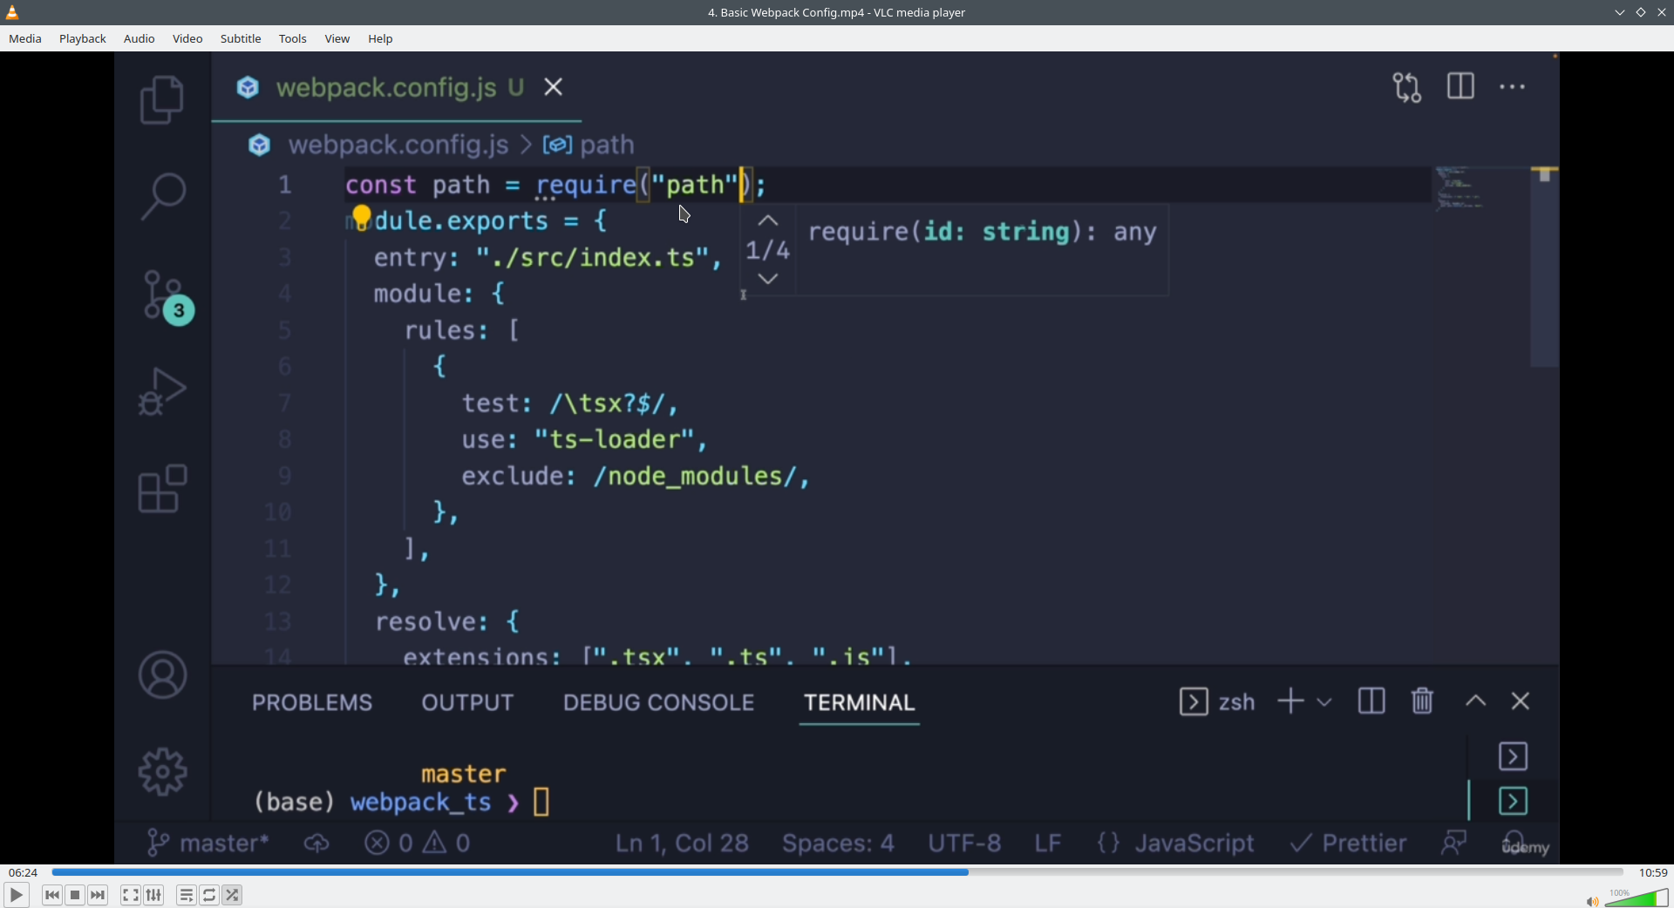Click Ln 1, Col 28 in the status bar
Viewport: 1674px width, 908px height.
pos(682,844)
